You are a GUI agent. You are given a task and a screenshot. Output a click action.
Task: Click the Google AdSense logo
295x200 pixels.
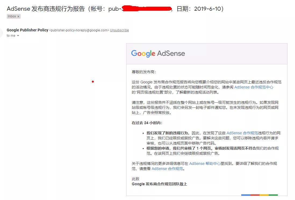click(158, 54)
